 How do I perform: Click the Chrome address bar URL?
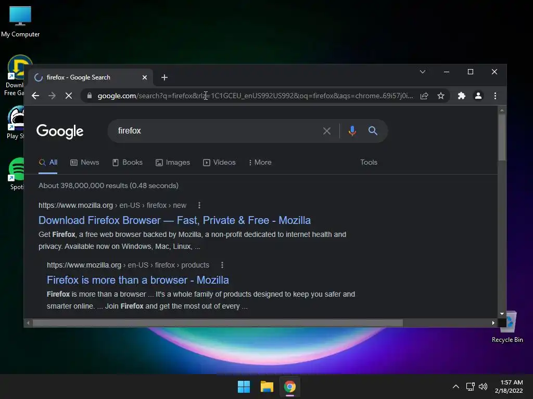255,96
